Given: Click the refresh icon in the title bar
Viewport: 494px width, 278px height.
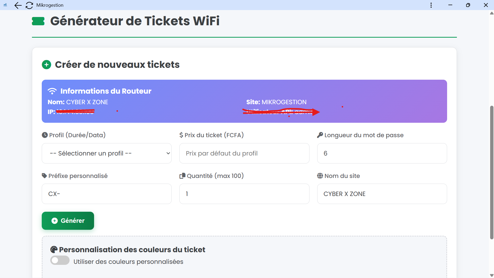Looking at the screenshot, I should (x=29, y=5).
